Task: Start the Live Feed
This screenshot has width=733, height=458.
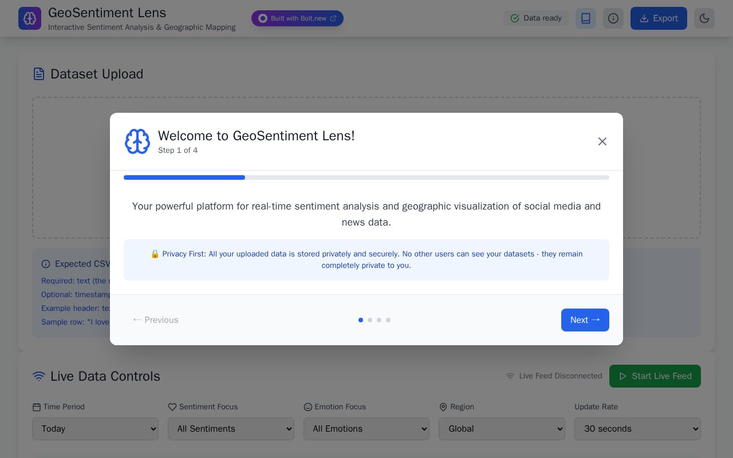Action: point(655,376)
